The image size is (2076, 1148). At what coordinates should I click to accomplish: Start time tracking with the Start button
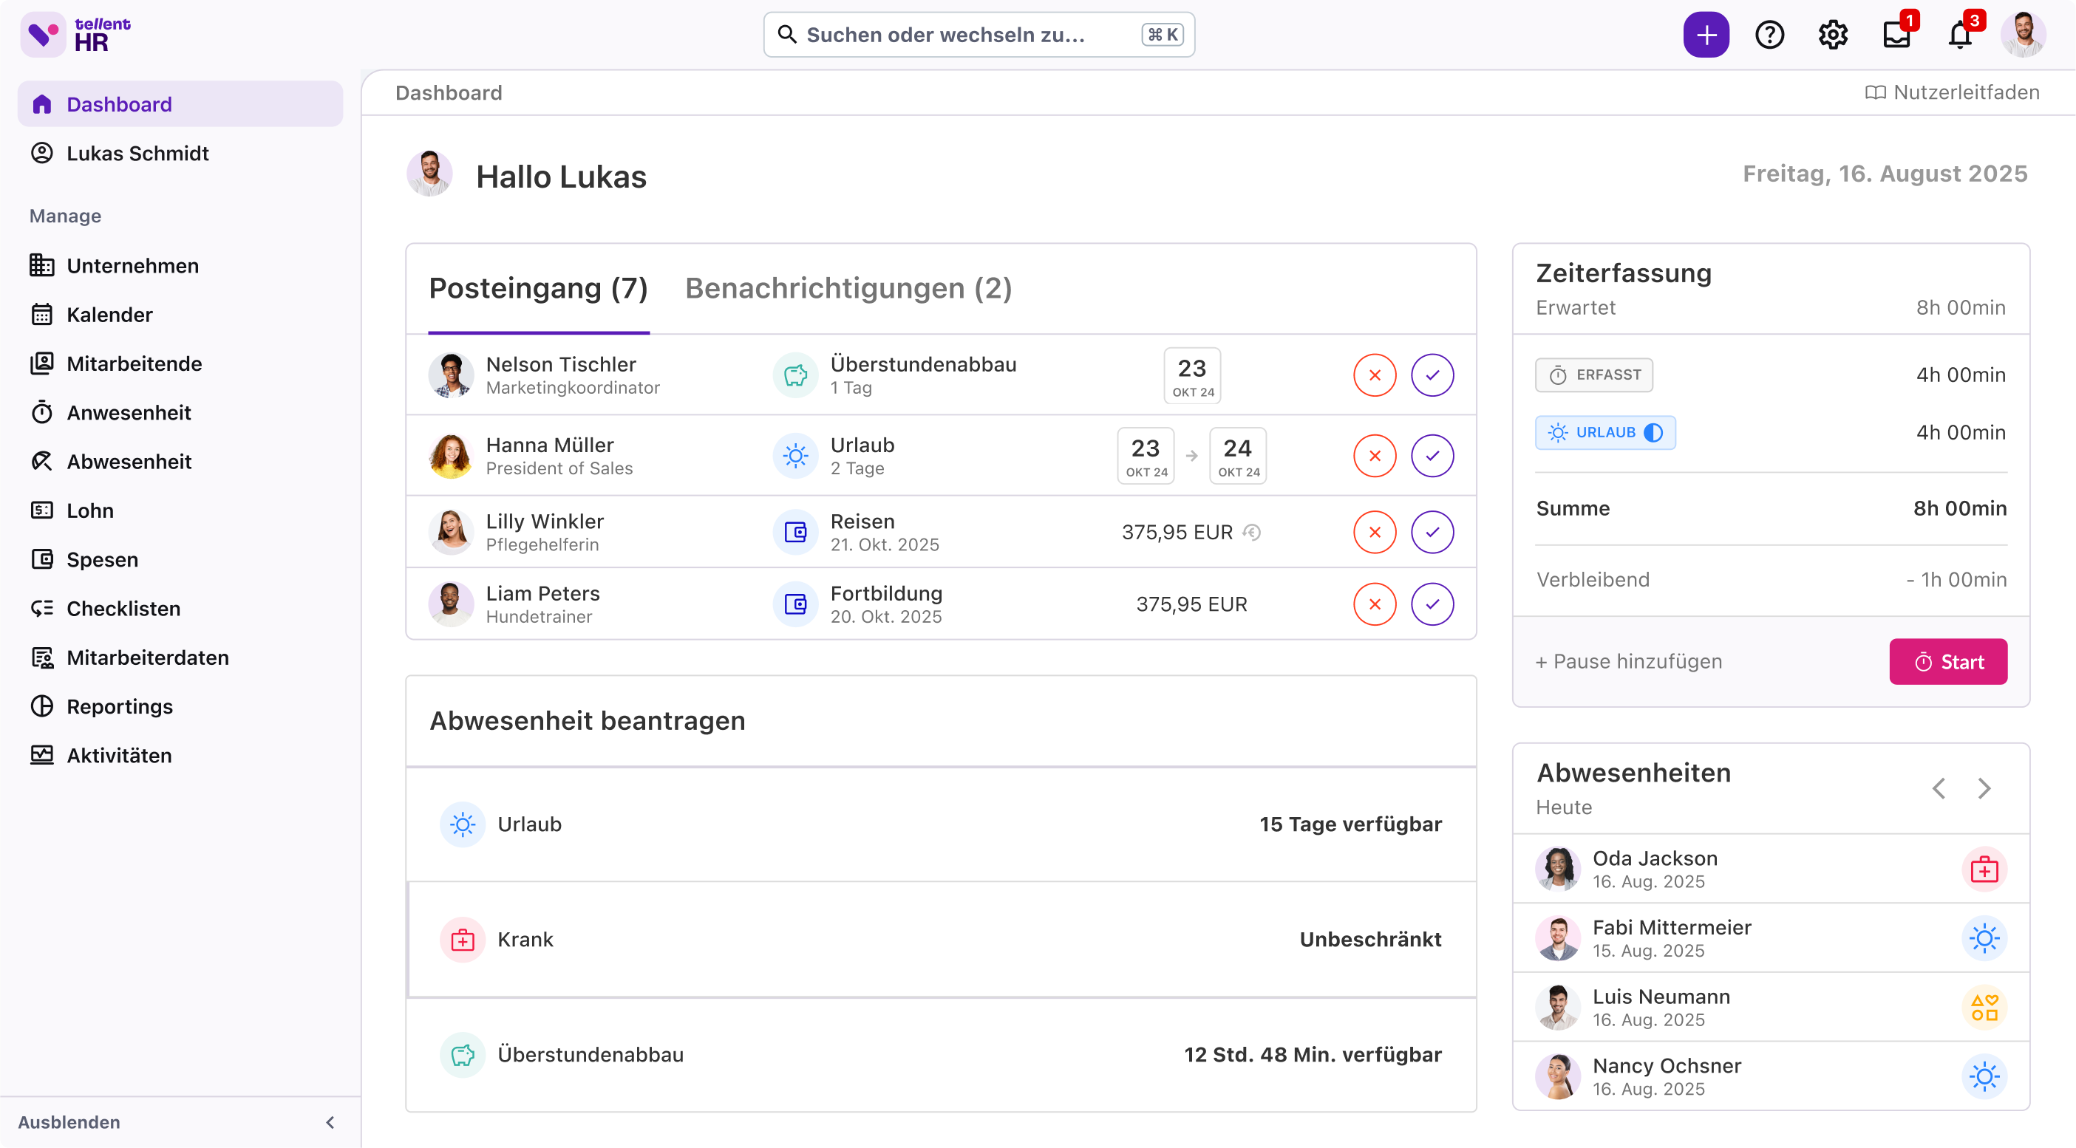coord(1948,660)
